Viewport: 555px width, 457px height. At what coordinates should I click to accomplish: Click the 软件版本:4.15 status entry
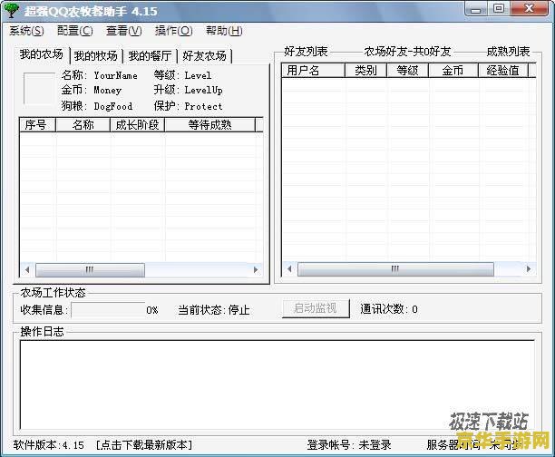pos(48,445)
